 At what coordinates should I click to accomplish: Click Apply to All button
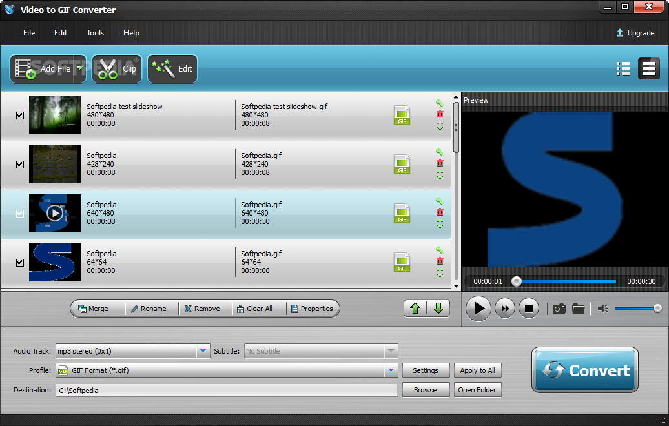click(x=477, y=370)
